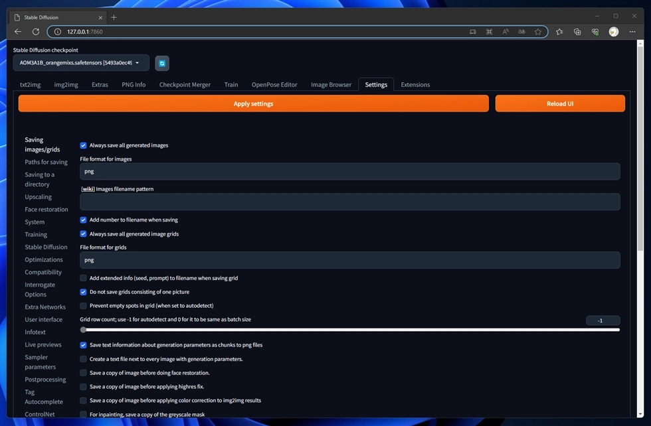Close the Stable Diffusion browser tab
Viewport: 651px width, 426px height.
tap(100, 17)
